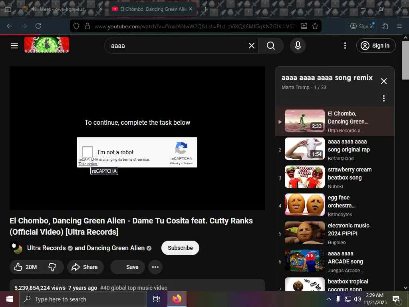
Task: Open a new browser tab
Action: [x=205, y=9]
